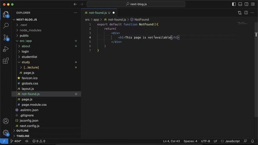Viewport: 258px width, 145px height.
Task: Open editor More Actions menu
Action: [x=252, y=12]
